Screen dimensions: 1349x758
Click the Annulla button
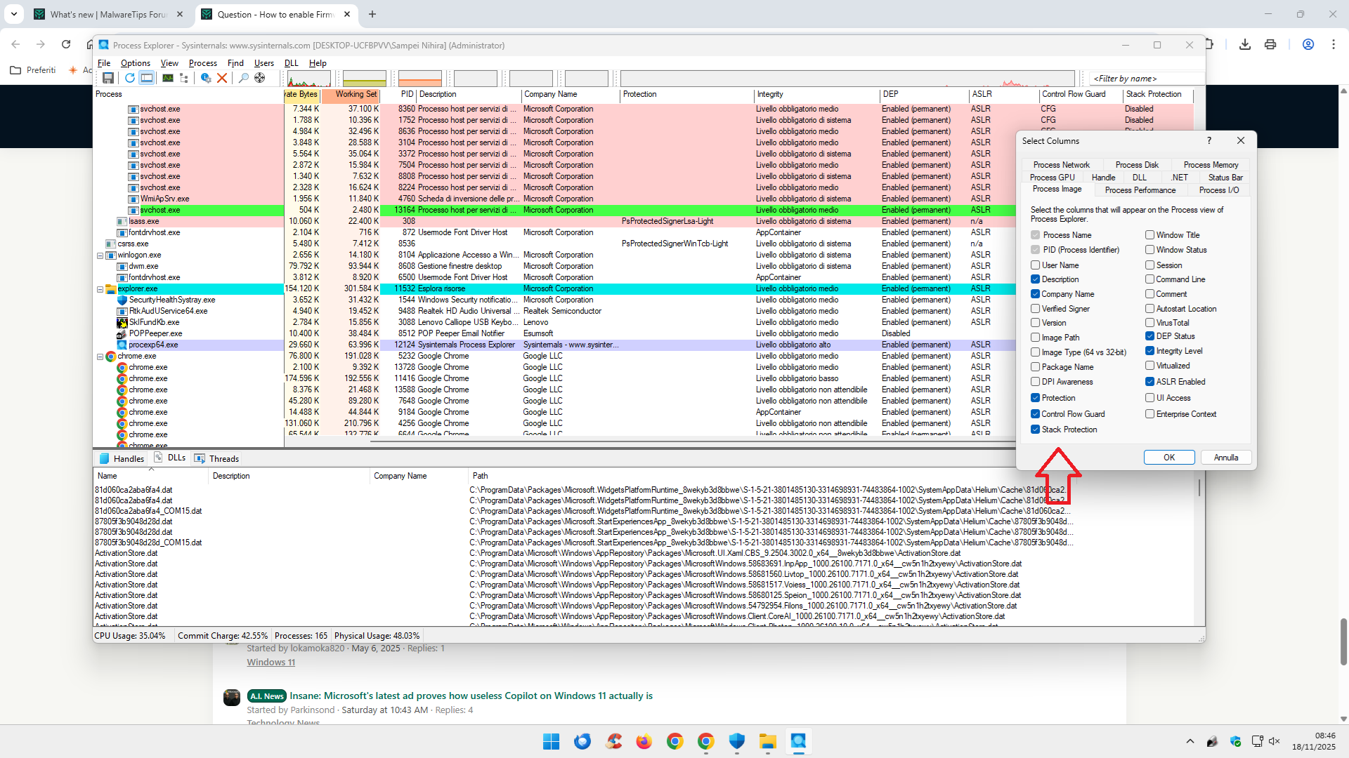tap(1226, 458)
